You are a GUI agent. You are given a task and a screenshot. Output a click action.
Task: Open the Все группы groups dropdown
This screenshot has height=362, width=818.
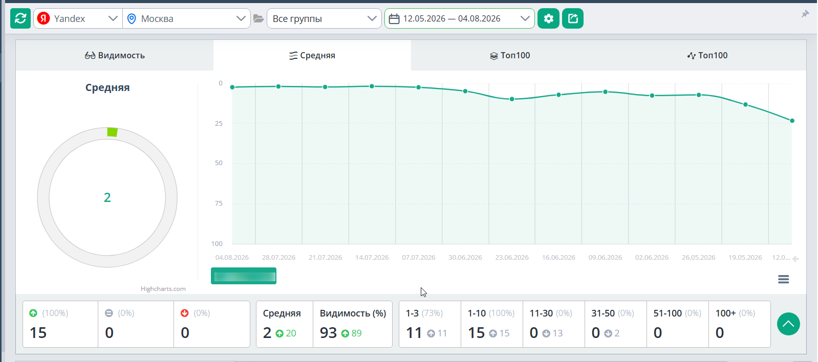pos(324,18)
